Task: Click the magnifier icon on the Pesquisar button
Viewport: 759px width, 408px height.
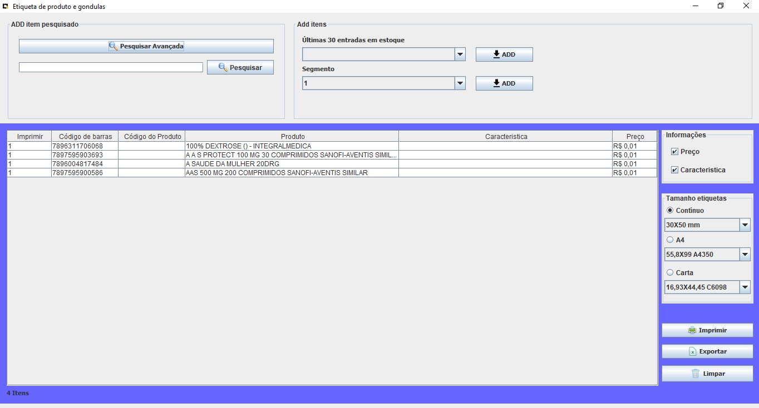Action: pos(223,67)
